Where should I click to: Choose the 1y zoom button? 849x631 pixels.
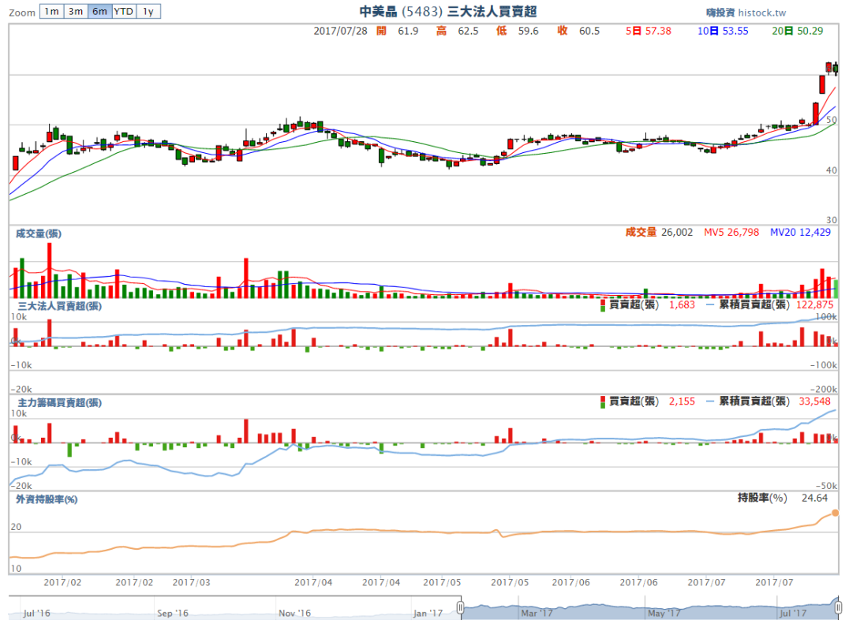tap(148, 11)
